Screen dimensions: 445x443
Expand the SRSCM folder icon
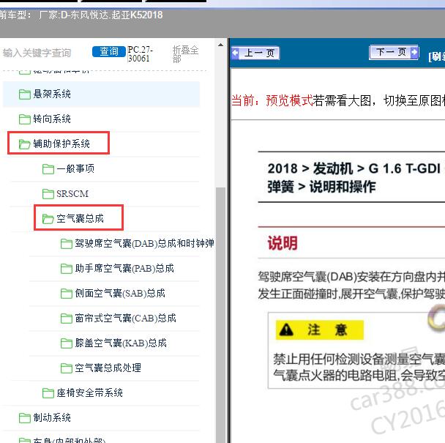(x=48, y=194)
